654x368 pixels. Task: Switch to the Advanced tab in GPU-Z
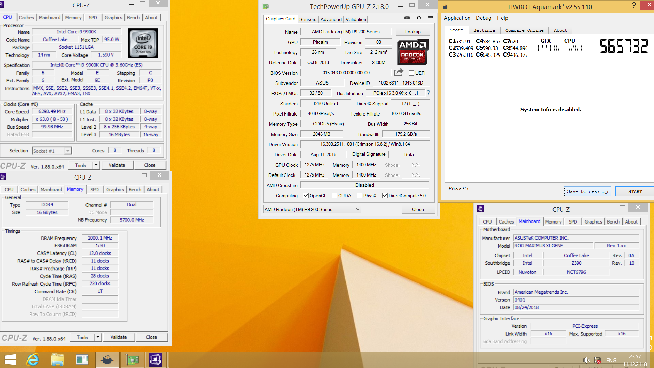(x=331, y=19)
